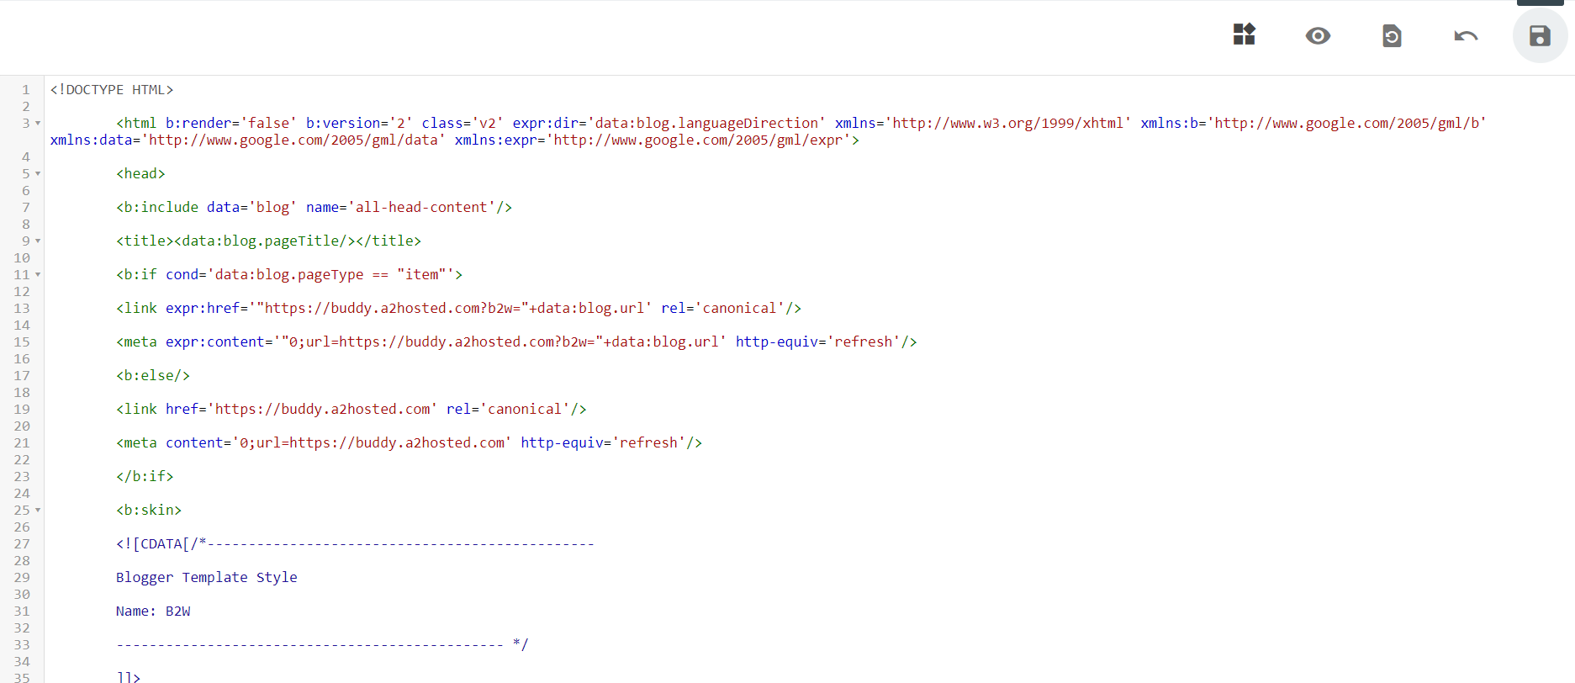Collapse the b:skin block at line 25
Image resolution: width=1575 pixels, height=683 pixels.
38,511
